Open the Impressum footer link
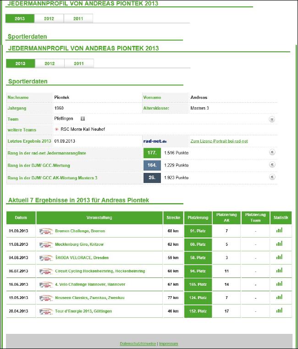Viewport: 298px width, 349px height. pyautogui.click(x=168, y=343)
